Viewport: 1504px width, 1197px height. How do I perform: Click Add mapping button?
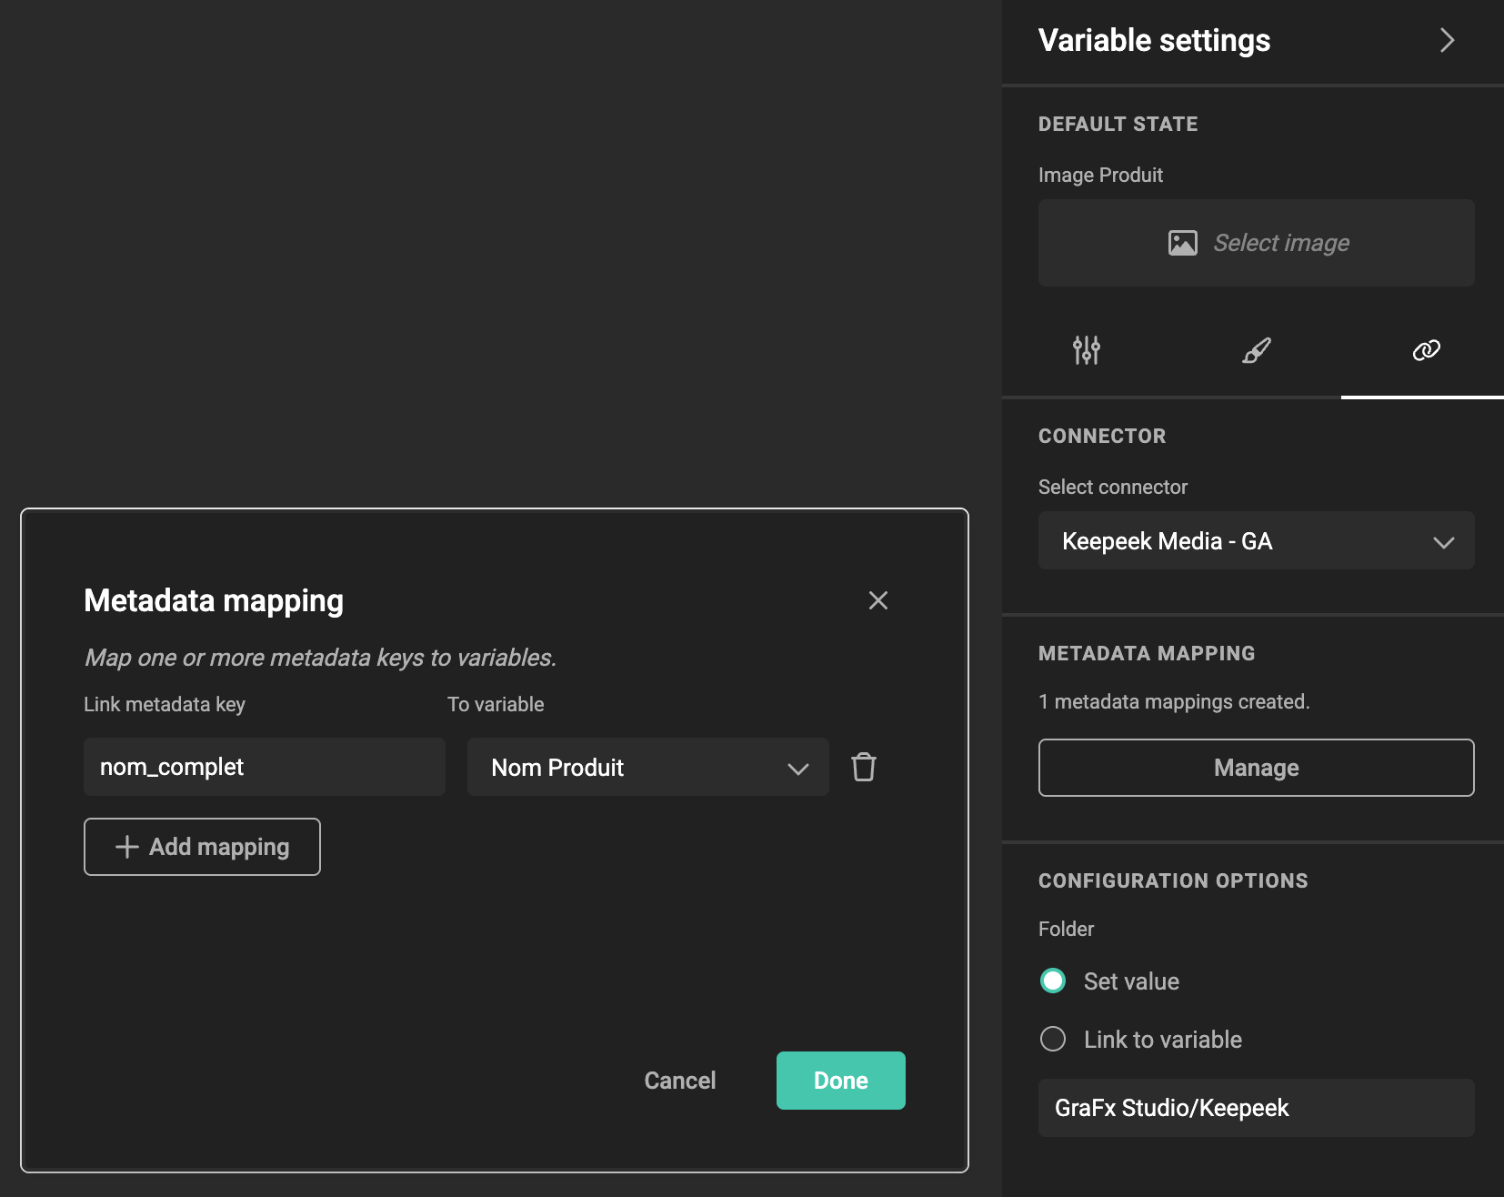202,847
